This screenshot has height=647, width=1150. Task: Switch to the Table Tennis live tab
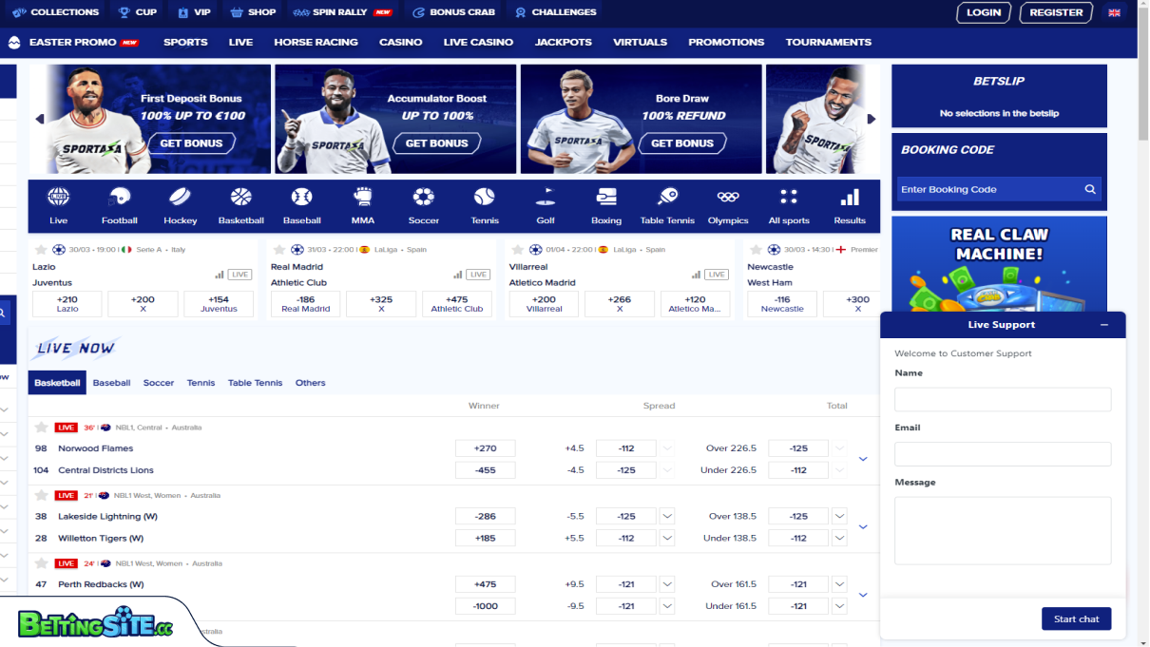tap(255, 383)
